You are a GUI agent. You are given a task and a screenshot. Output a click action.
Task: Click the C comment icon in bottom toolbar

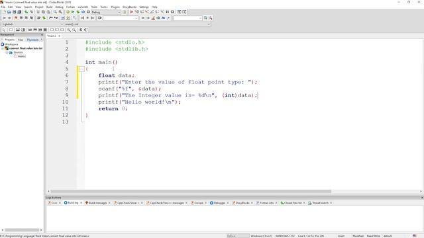[x=86, y=30]
